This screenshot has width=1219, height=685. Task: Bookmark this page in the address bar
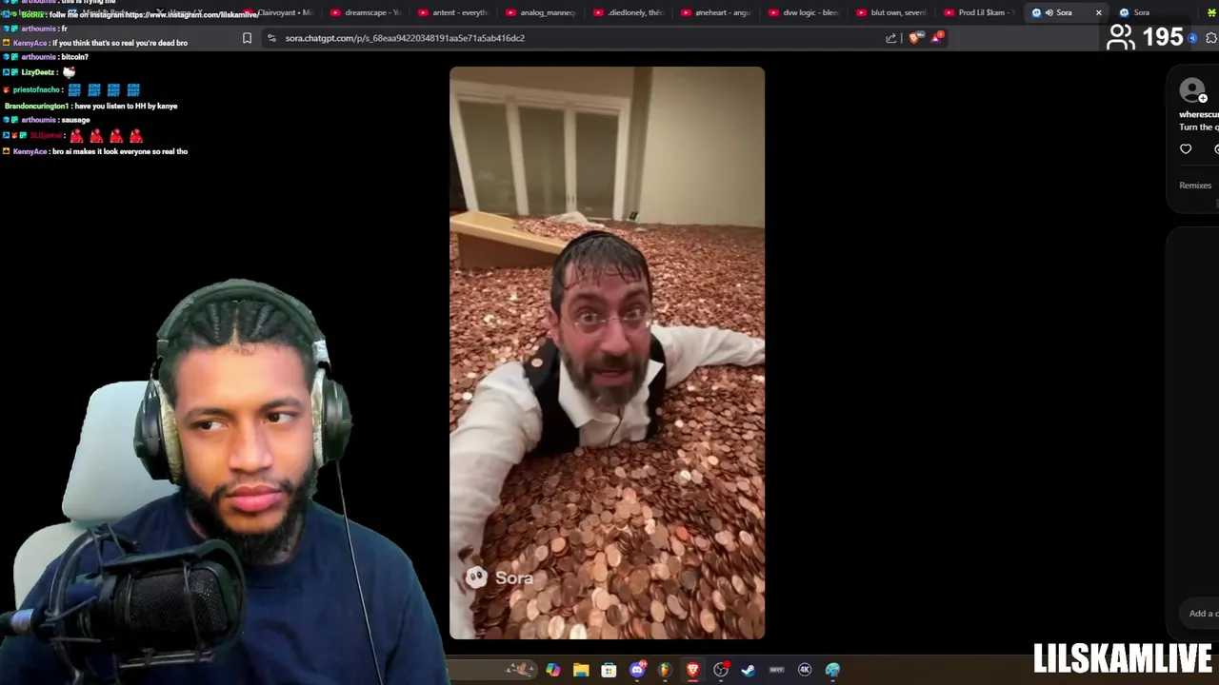click(x=247, y=38)
